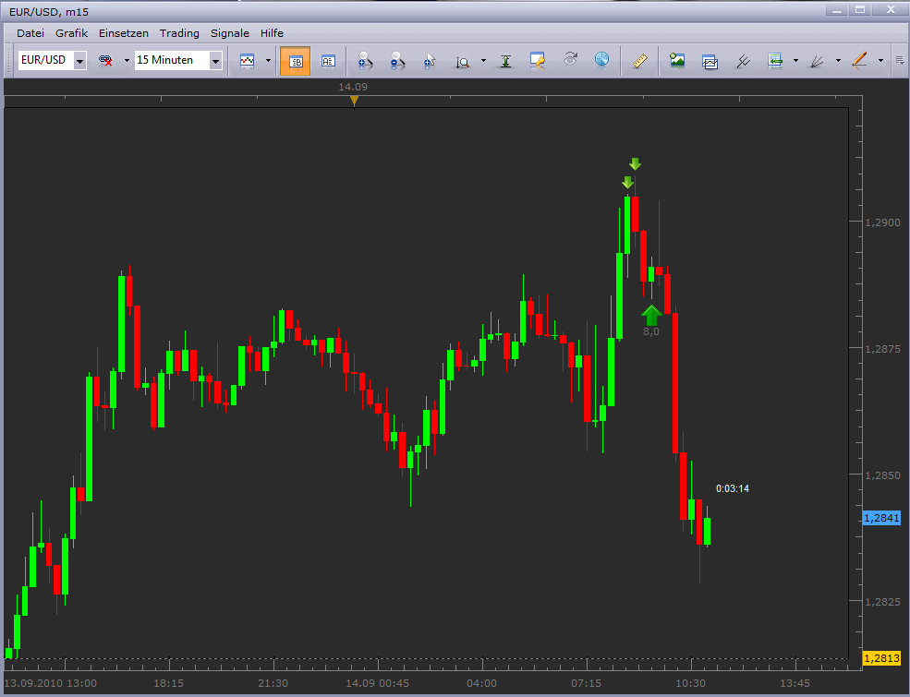Open the toolbar overflow options at far right
This screenshot has height=697, width=910.
coord(900,60)
